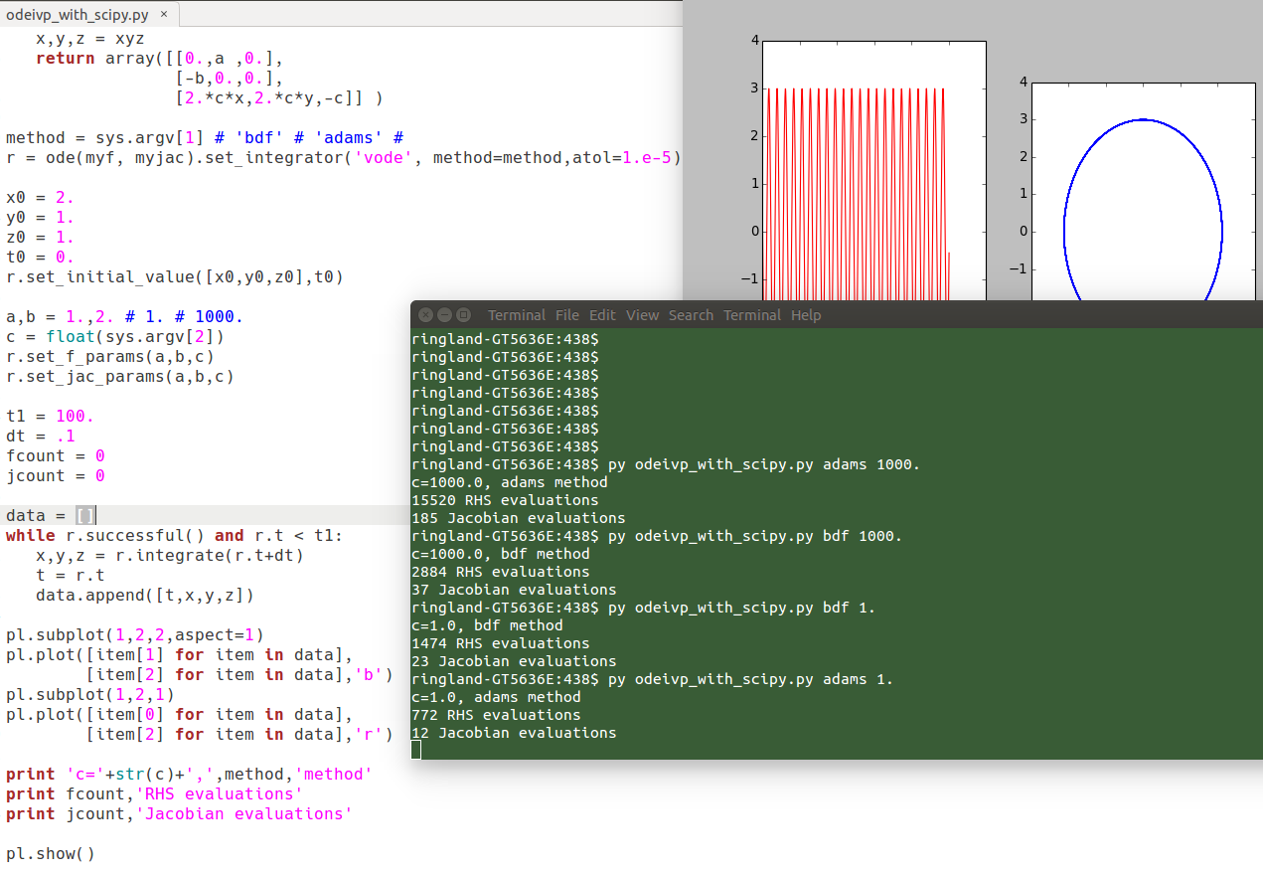This screenshot has width=1263, height=876.
Task: Click the '2884 RHS evaluations' terminal line
Action: [x=500, y=572]
